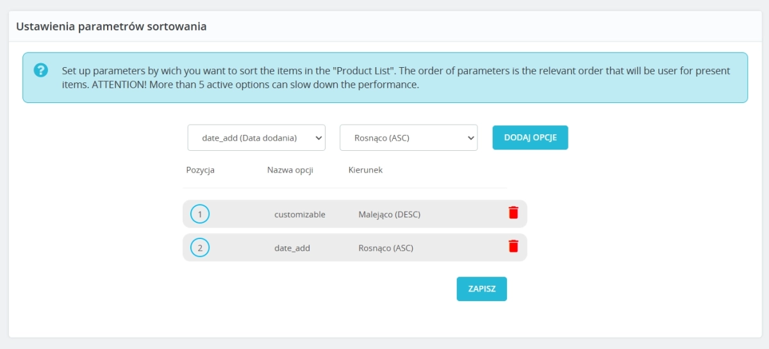Click the Pozycja column header
Viewport: 769px width, 349px height.
[x=200, y=170]
